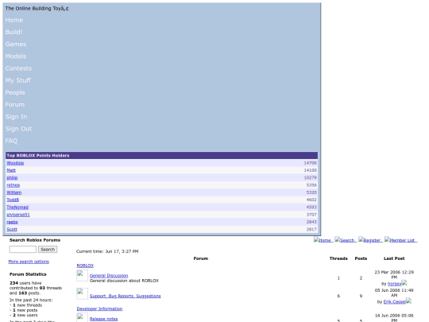
Task: Click the Sign In link
Action: pyautogui.click(x=16, y=117)
